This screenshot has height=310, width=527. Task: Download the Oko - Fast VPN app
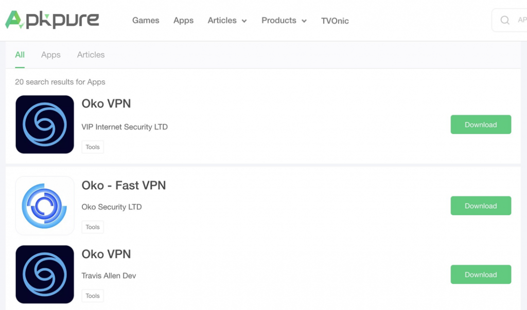[481, 206]
